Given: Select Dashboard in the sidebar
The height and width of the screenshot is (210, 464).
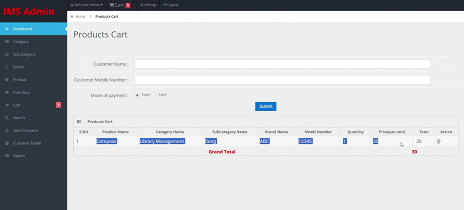Looking at the screenshot, I should point(23,29).
